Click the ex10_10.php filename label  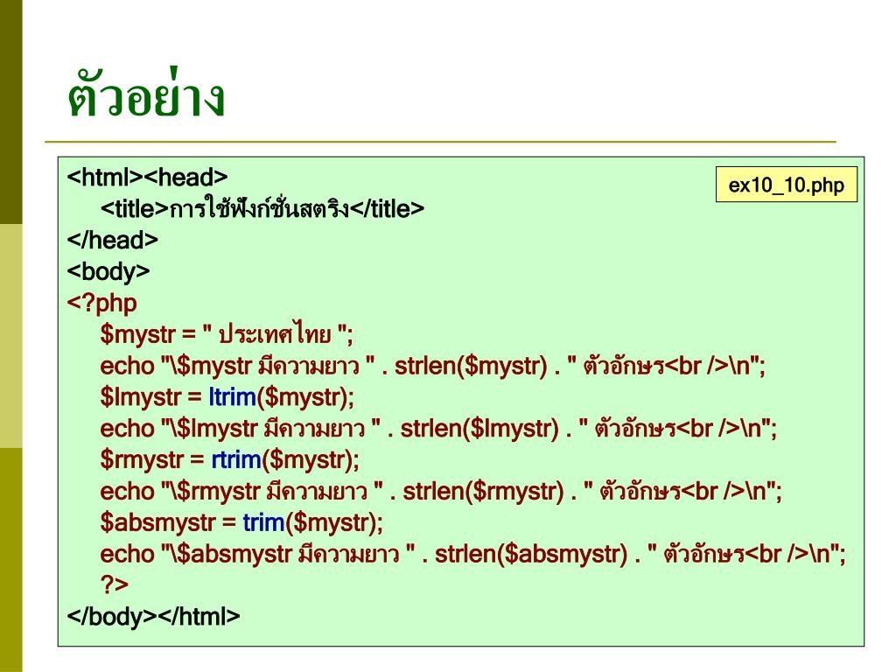[x=787, y=185]
